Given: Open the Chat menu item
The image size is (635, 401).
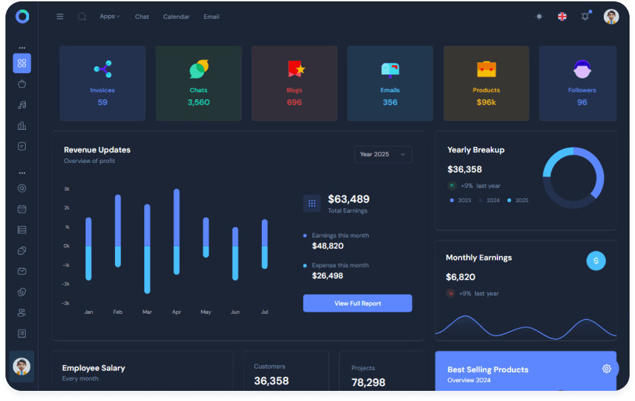Looking at the screenshot, I should click(141, 17).
